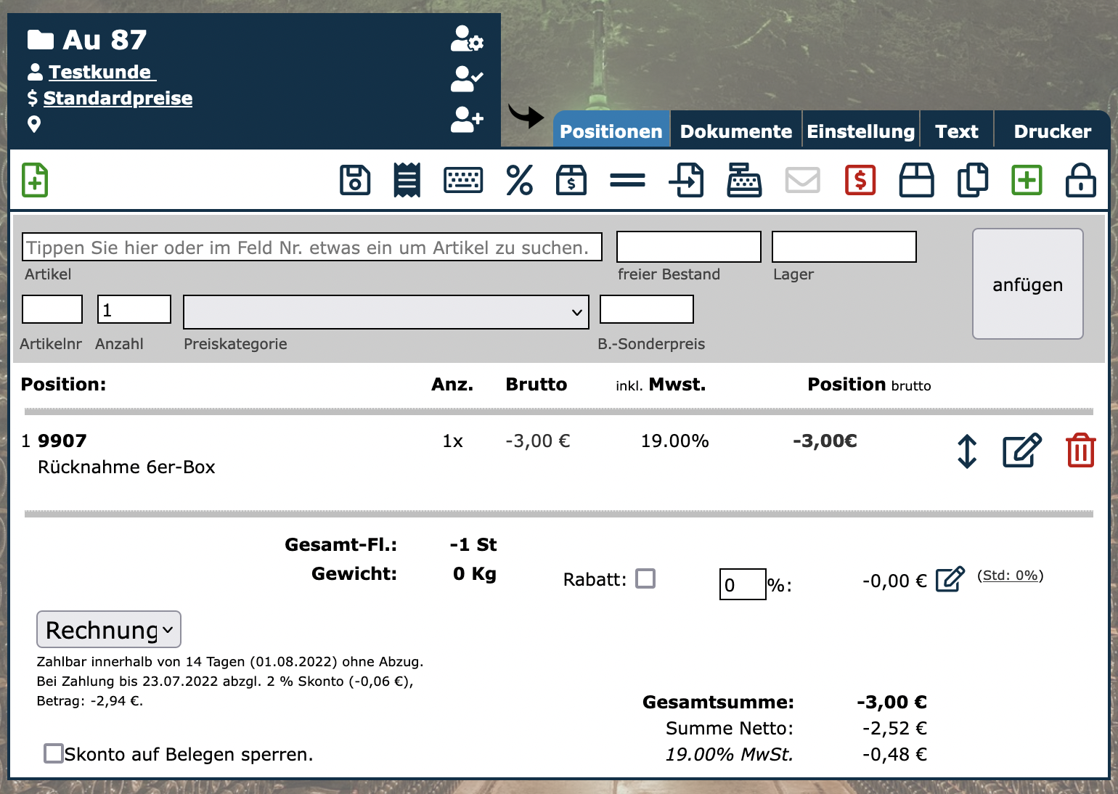
Task: Expand the Rechnung document type dropdown
Action: (x=109, y=629)
